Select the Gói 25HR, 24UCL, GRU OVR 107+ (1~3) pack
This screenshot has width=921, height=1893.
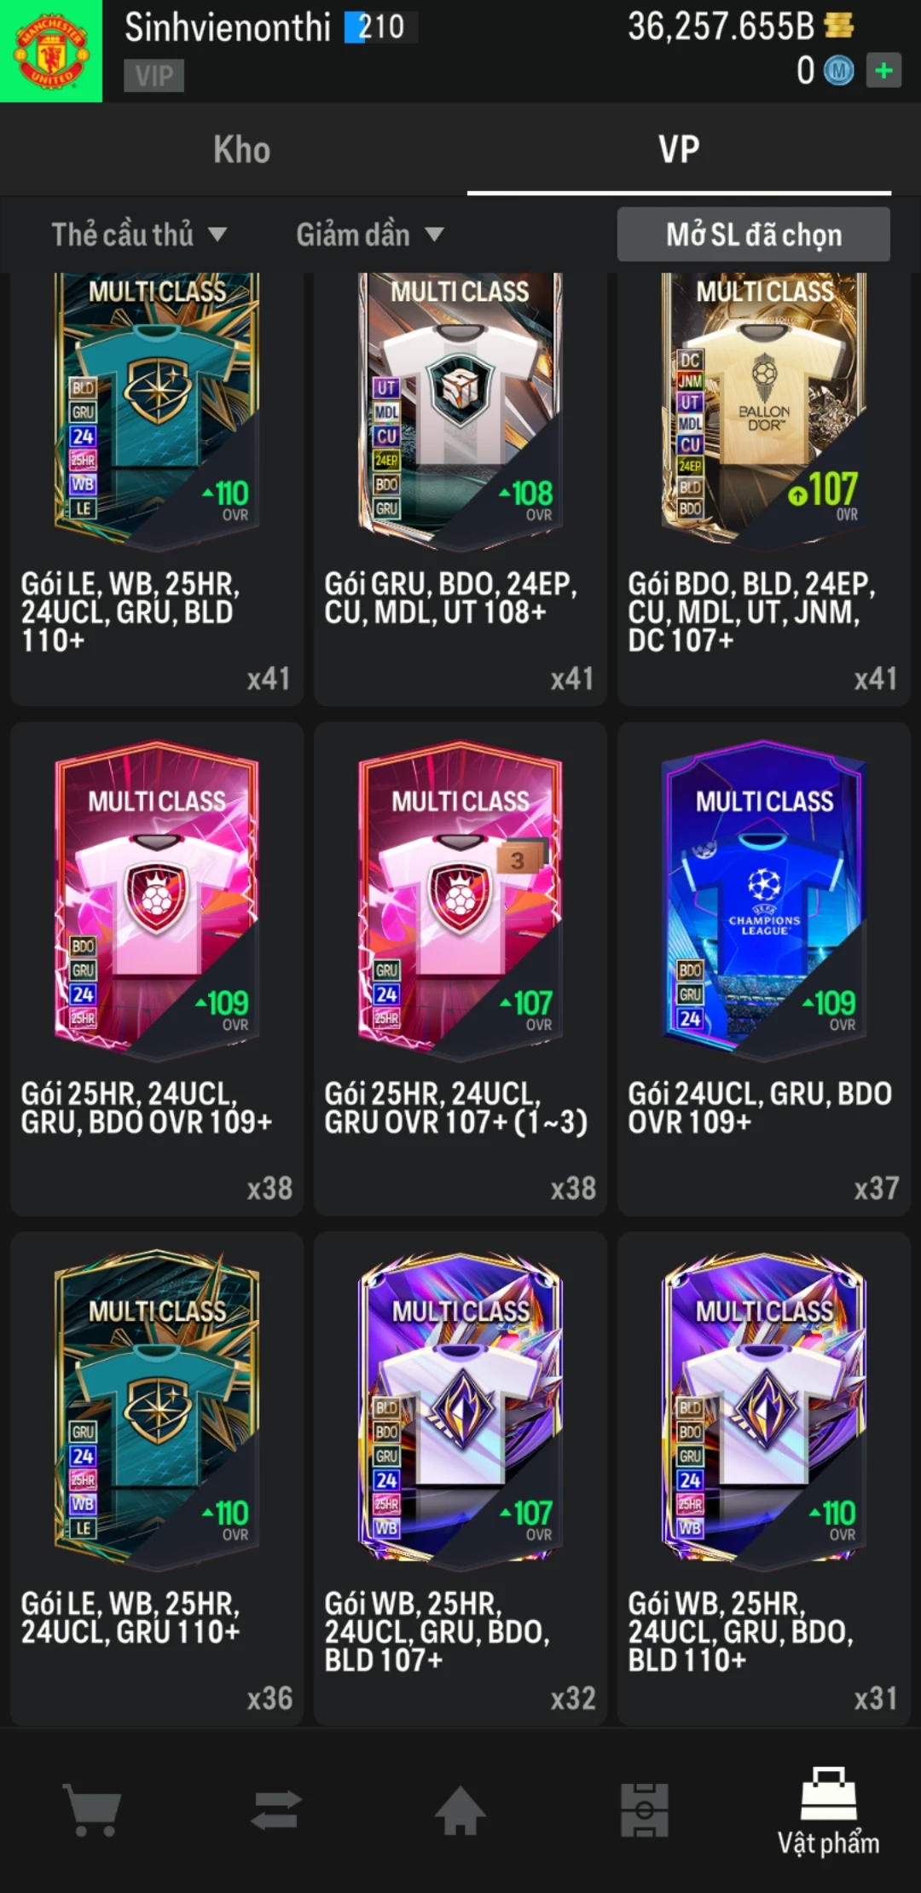point(460,969)
